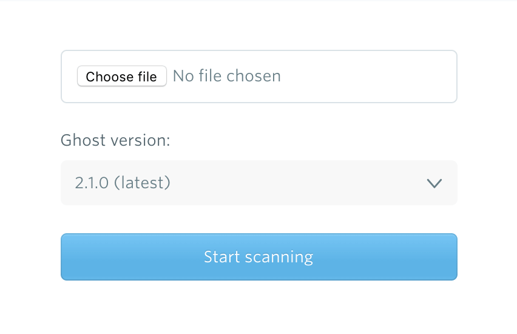Expand the Ghost version chevron arrow
The width and height of the screenshot is (517, 334).
[434, 183]
